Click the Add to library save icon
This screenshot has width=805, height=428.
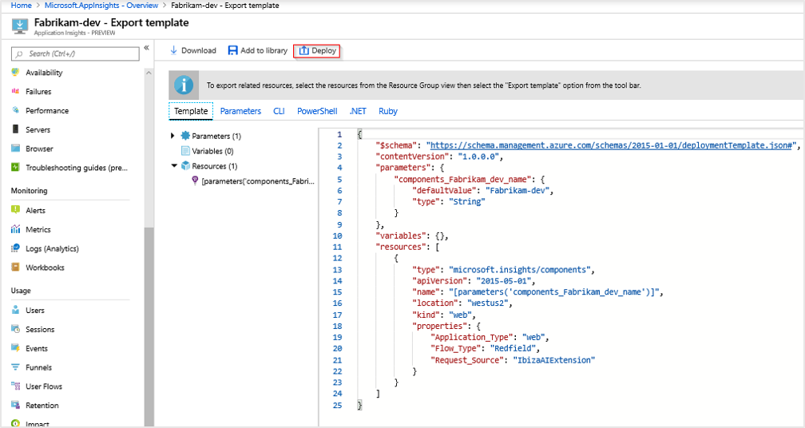pyautogui.click(x=232, y=50)
